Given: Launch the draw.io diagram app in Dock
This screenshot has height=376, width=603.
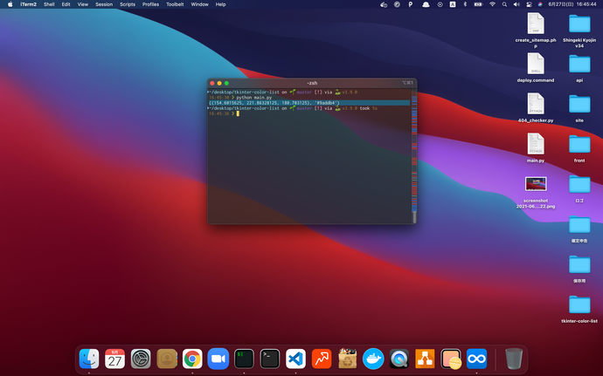Looking at the screenshot, I should click(x=425, y=359).
